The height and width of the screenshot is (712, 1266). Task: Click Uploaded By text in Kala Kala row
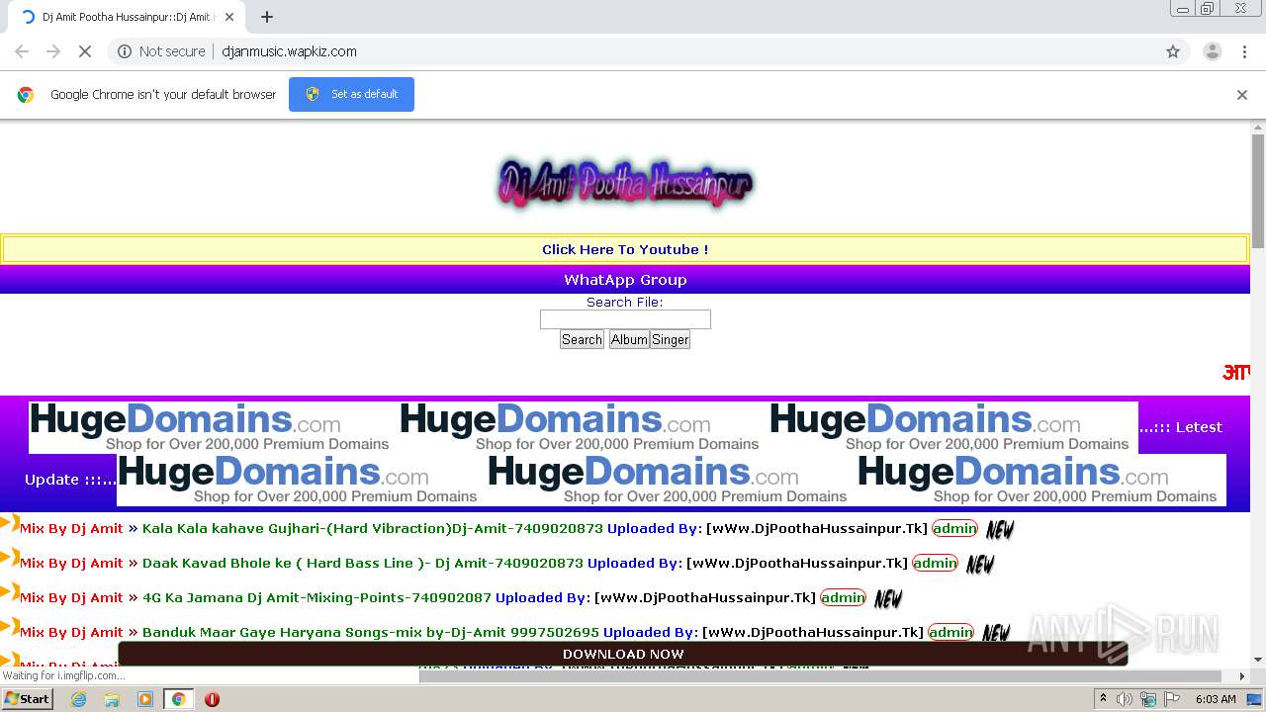[655, 528]
